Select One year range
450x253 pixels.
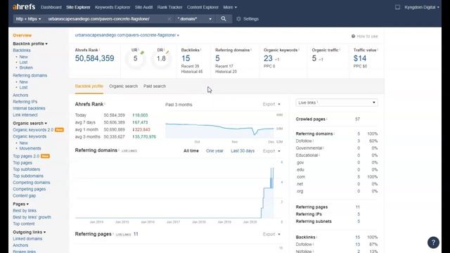[214, 151]
